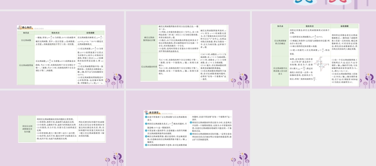
Task: Click the 反比例函数解析式的确定 row label
Action: click(280, 42)
